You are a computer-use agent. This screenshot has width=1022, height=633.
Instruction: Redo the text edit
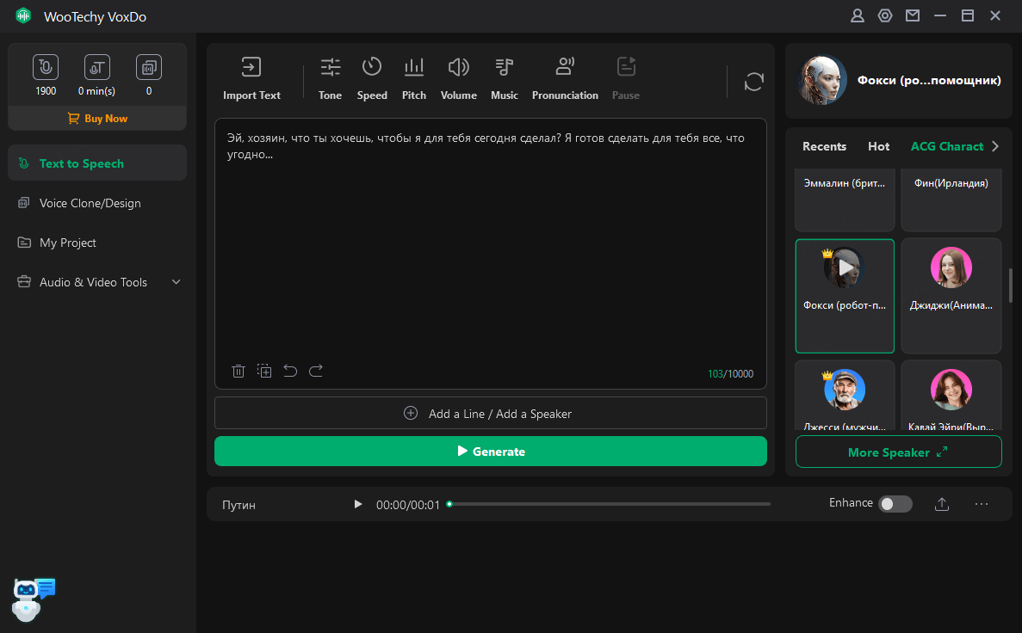[316, 372]
